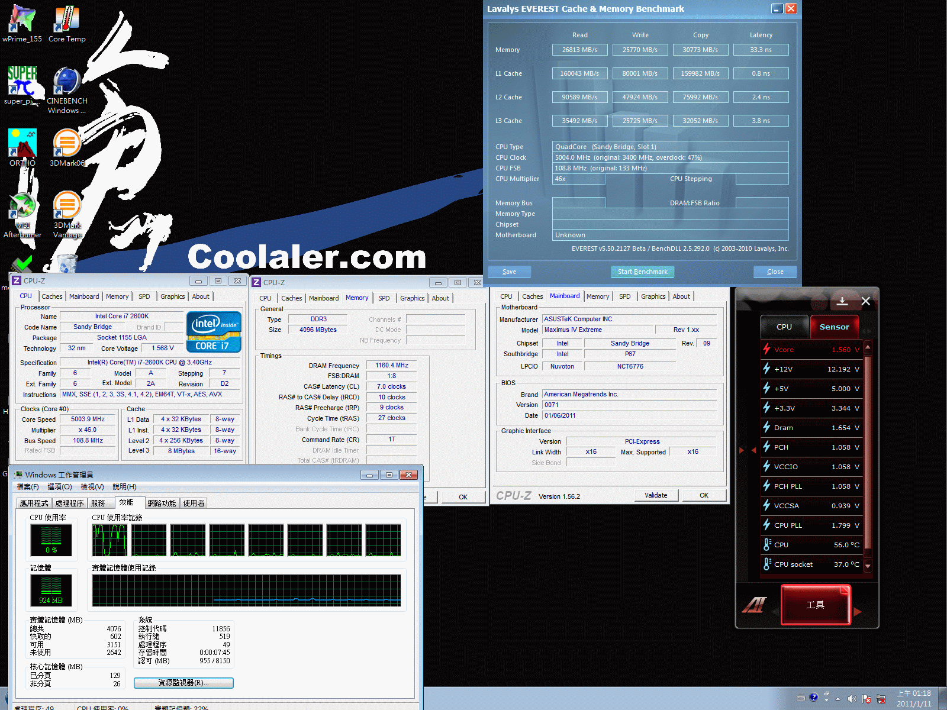Screen dimensions: 947x710
Task: Click the language bar restore/options icon in tray
Action: [826, 693]
